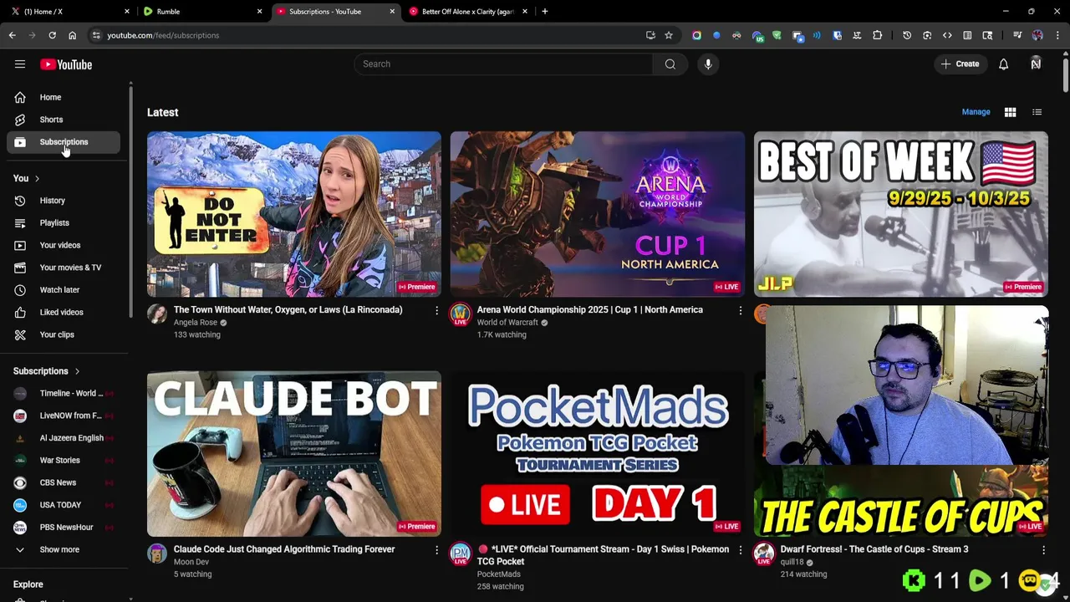Open options menu for La Rinconada video
The image size is (1070, 602).
pyautogui.click(x=436, y=310)
